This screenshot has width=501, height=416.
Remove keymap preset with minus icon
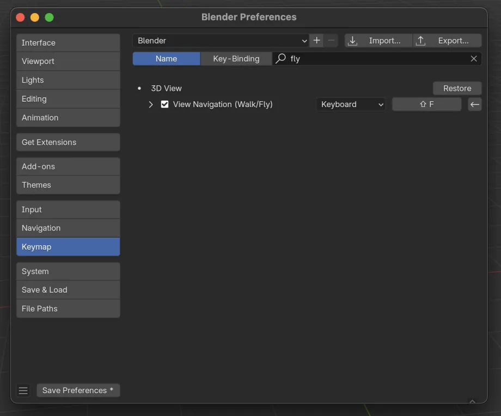(331, 41)
